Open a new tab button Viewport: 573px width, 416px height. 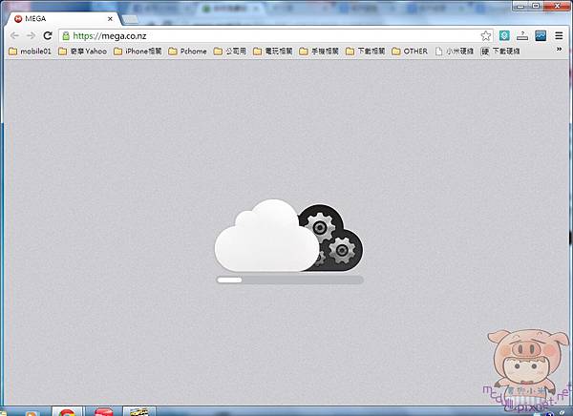(x=130, y=19)
